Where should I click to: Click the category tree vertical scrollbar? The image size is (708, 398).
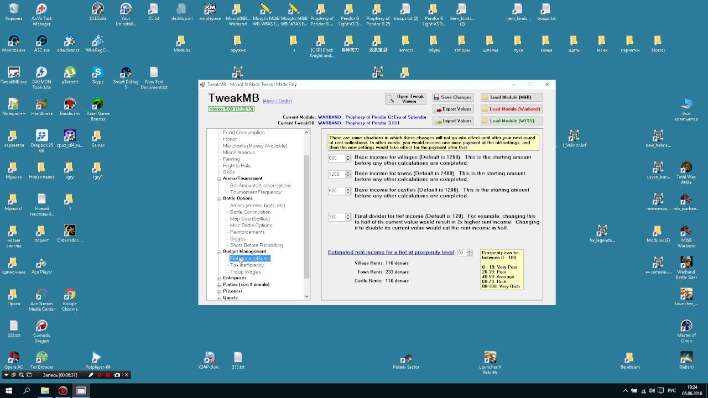coord(307,214)
